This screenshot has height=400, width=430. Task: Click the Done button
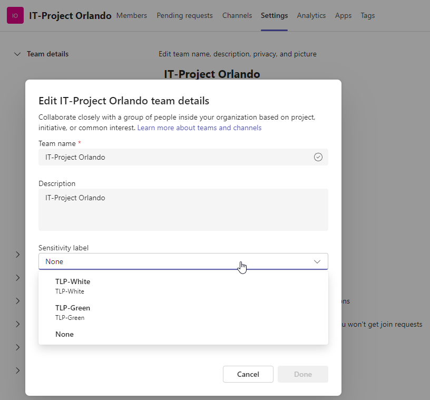(x=302, y=374)
